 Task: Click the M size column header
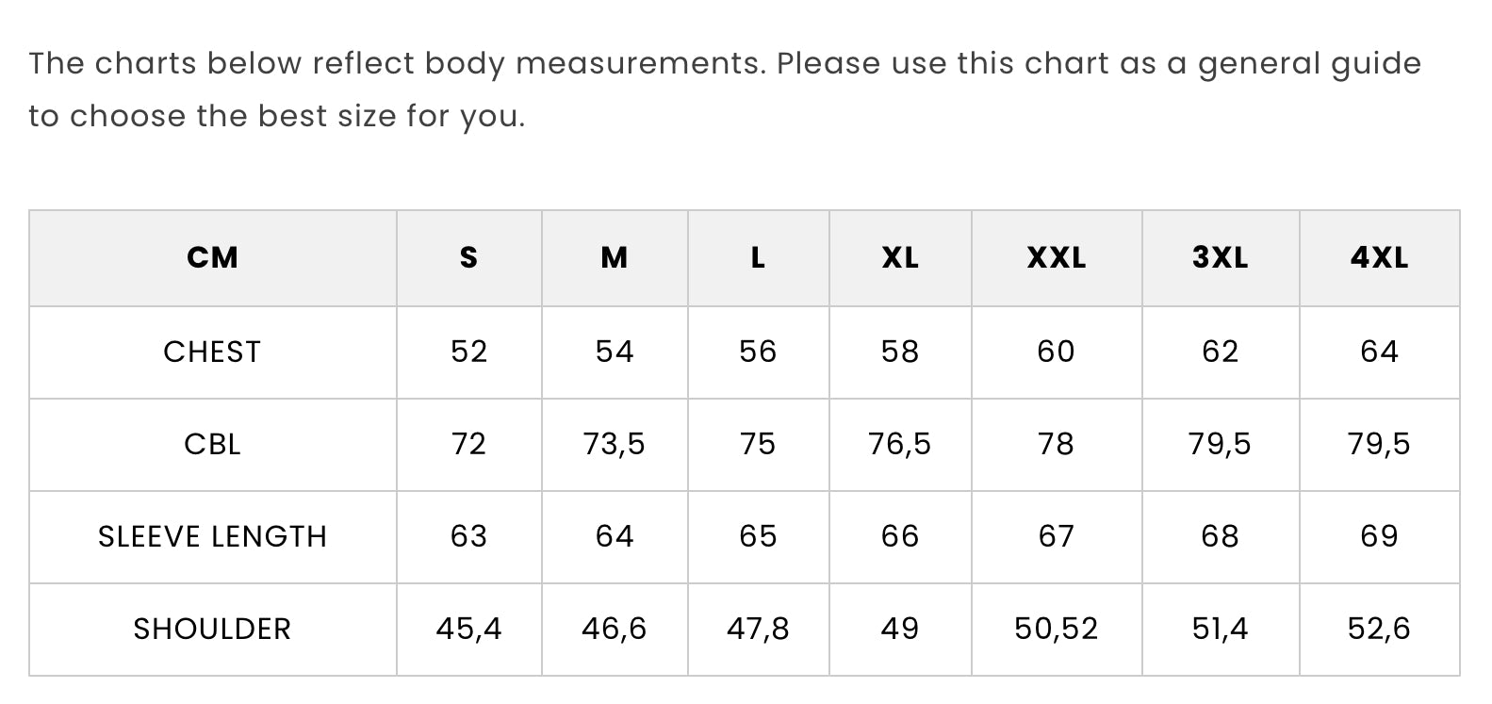(615, 257)
